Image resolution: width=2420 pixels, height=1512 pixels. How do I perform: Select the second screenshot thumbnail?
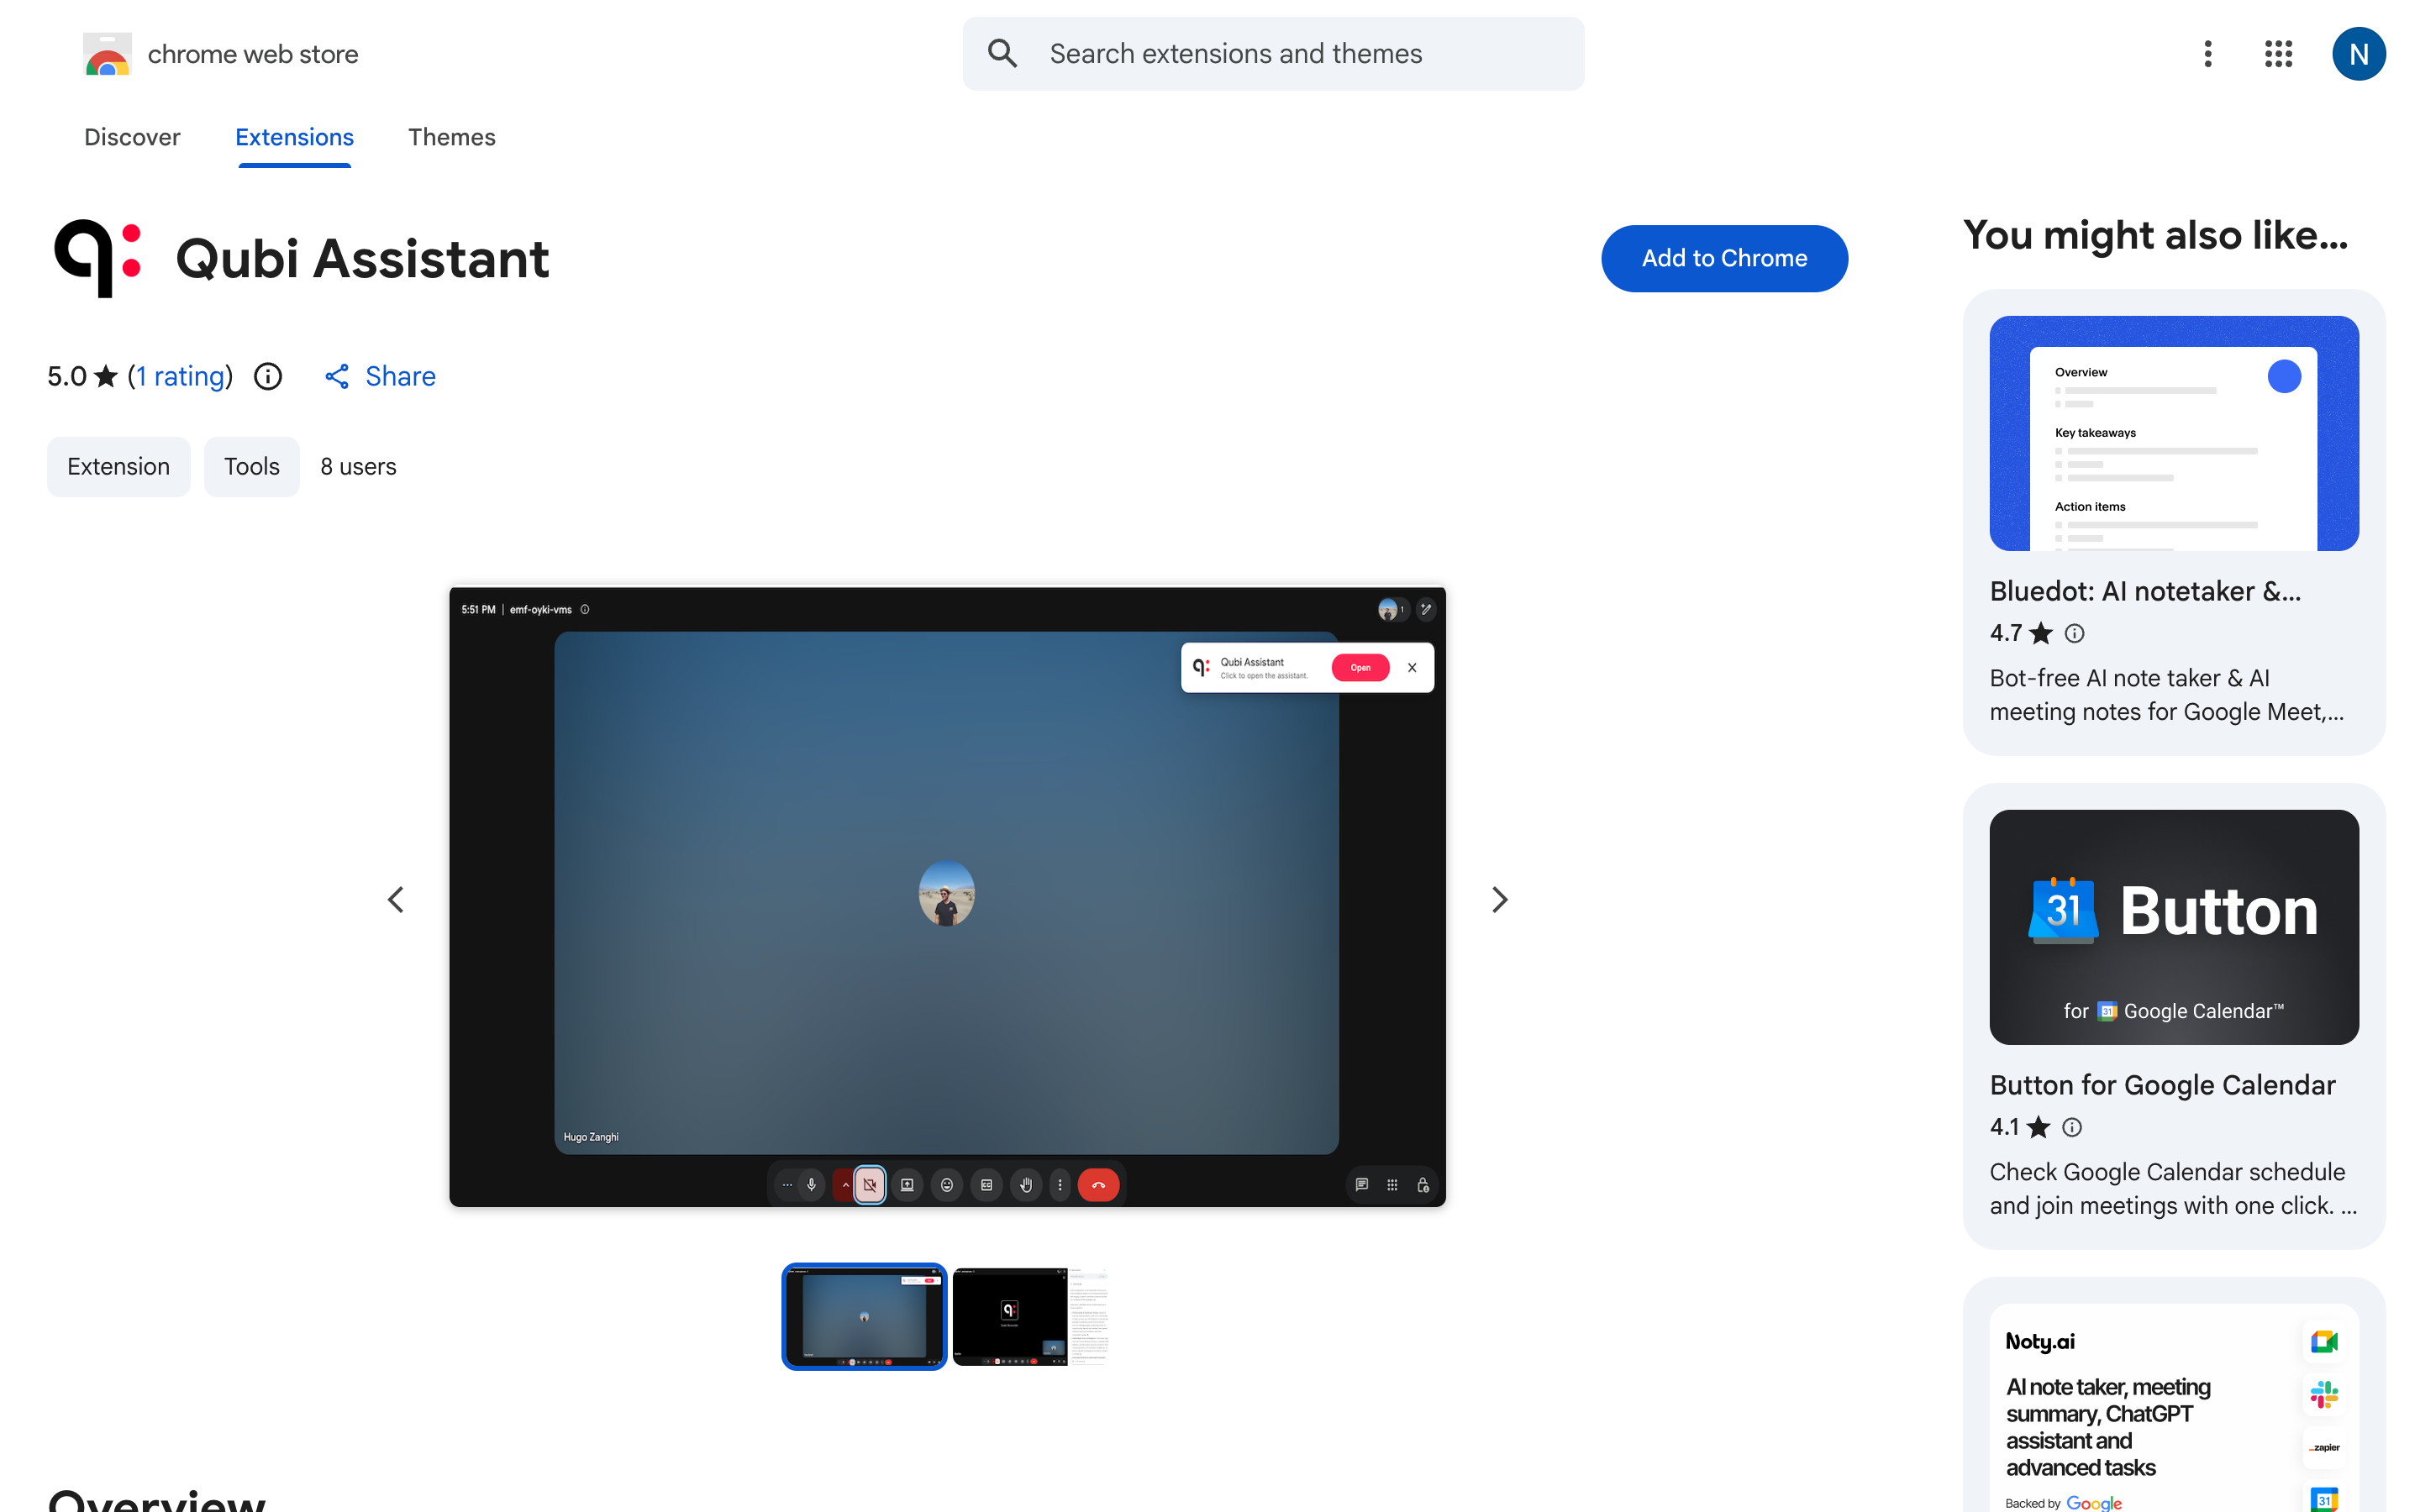coord(1031,1316)
